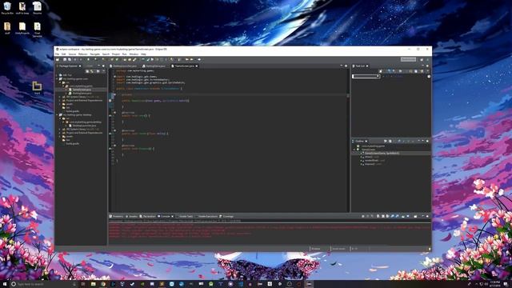
Task: Minimize the Package Explorer view
Action: 99,66
